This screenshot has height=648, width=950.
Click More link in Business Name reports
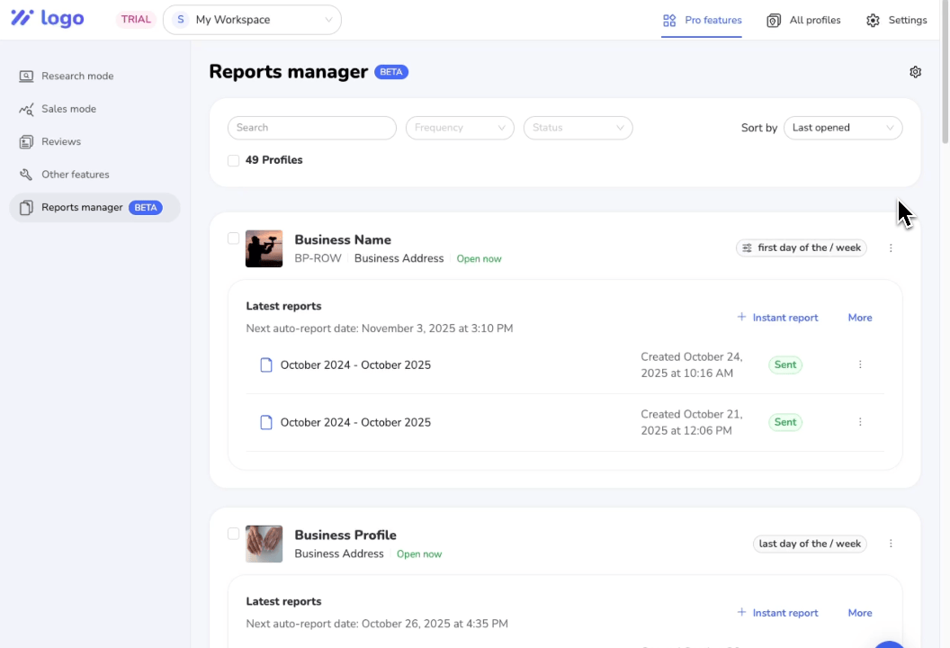(x=860, y=318)
